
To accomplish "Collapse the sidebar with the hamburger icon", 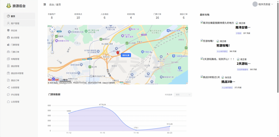I will tap(45, 4).
